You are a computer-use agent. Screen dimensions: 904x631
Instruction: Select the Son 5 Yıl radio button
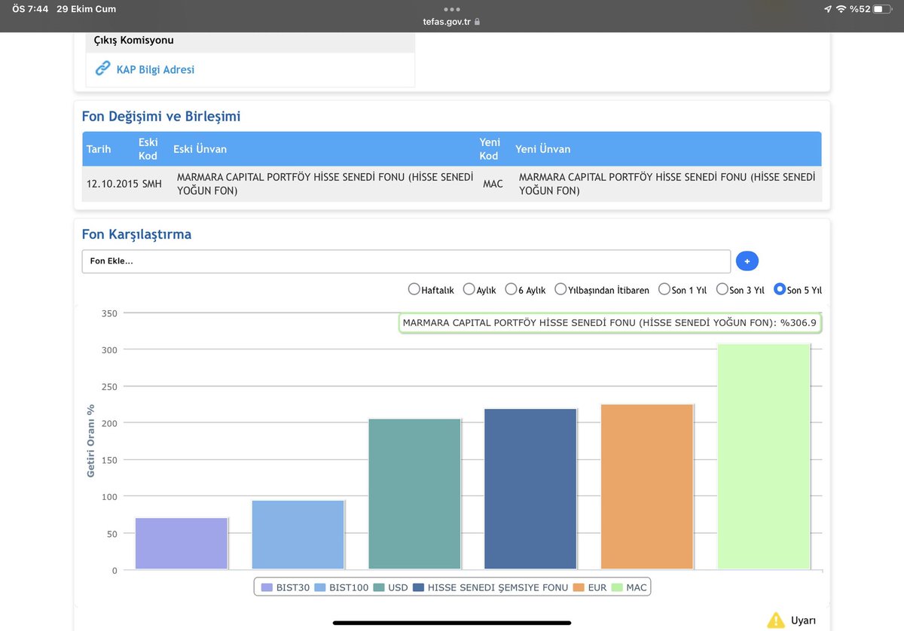pyautogui.click(x=780, y=289)
